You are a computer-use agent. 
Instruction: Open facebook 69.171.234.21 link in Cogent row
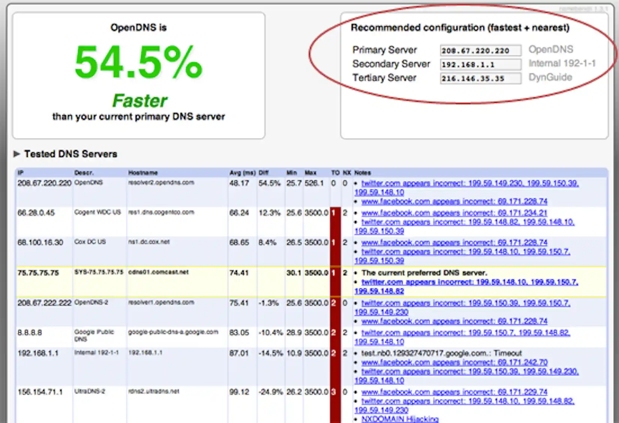click(454, 213)
